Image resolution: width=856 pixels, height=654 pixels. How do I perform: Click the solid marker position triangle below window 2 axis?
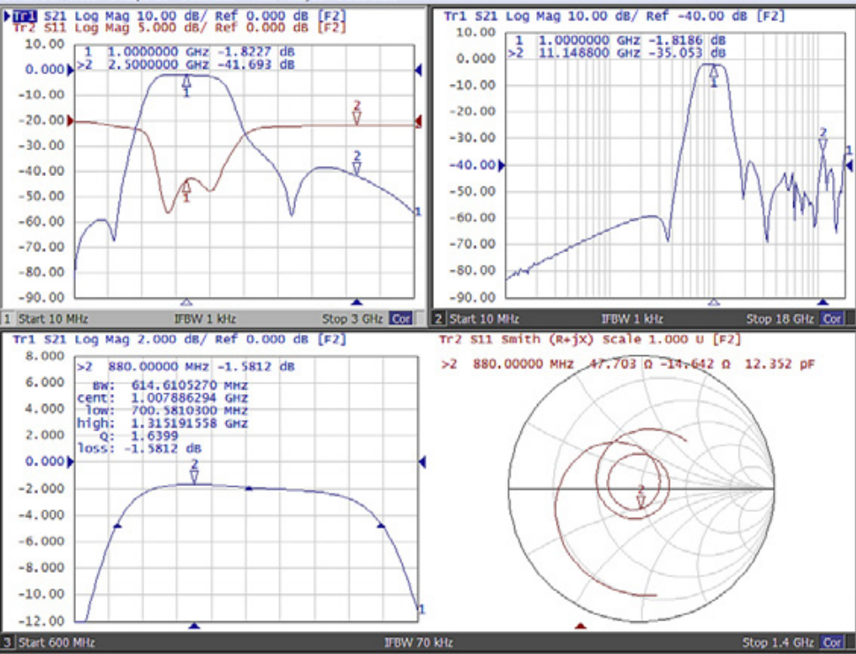pyautogui.click(x=822, y=301)
